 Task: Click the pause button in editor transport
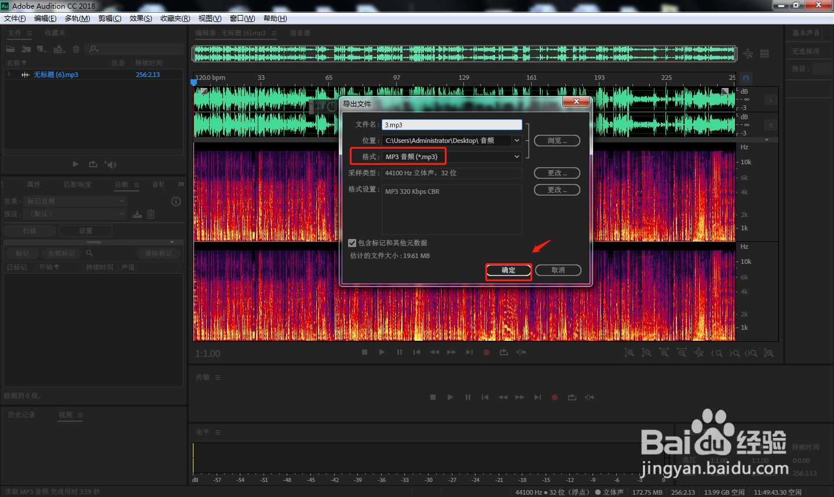399,352
